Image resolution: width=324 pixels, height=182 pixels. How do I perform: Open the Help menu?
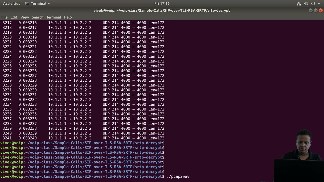click(x=68, y=17)
